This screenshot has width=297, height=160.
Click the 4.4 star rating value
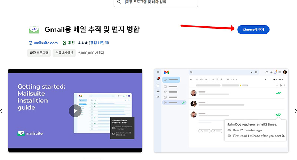81,43
